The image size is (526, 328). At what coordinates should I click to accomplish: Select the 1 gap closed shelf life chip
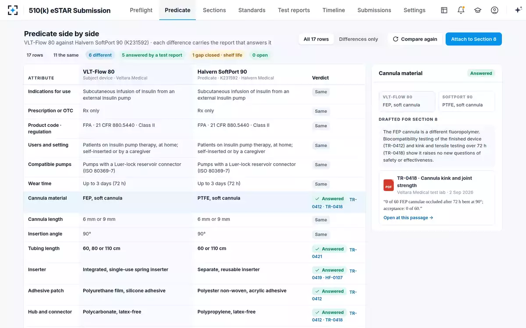pyautogui.click(x=217, y=55)
